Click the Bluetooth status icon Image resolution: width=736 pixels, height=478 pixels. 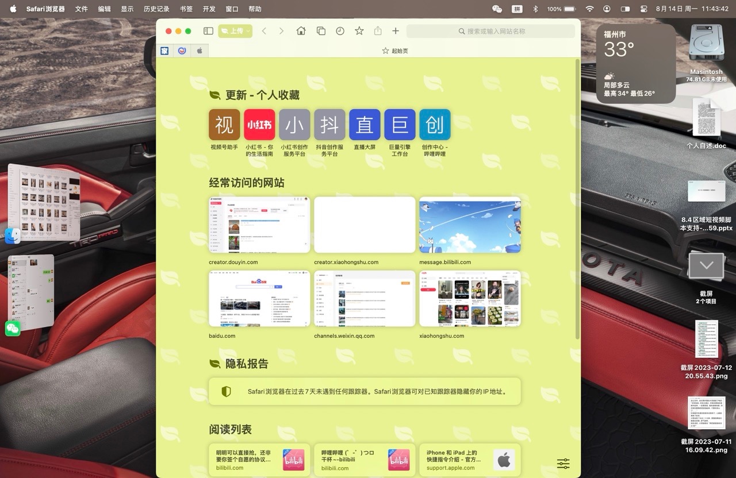pos(535,9)
